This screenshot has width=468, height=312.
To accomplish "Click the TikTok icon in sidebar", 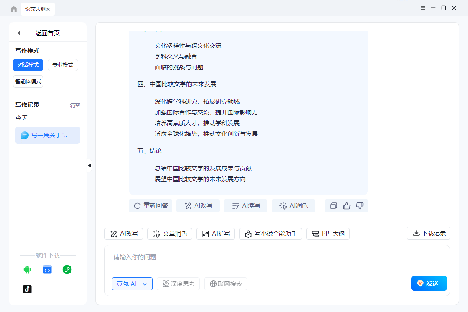I will [27, 289].
